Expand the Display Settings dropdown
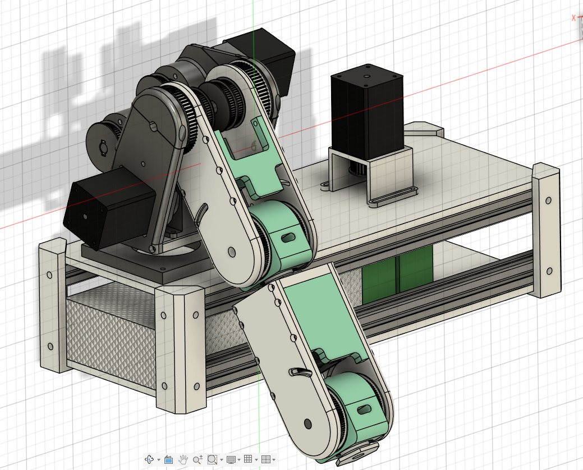 [x=240, y=459]
